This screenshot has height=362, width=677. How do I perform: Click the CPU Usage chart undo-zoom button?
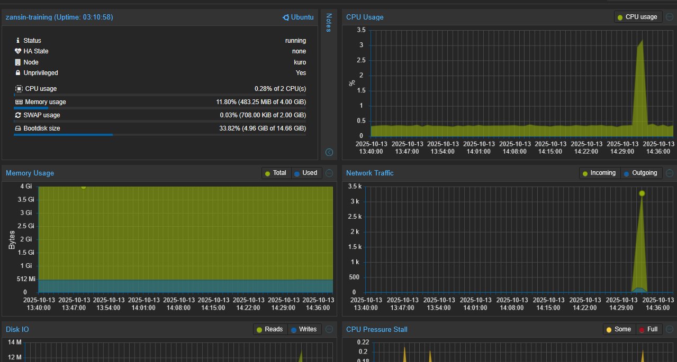pyautogui.click(x=670, y=17)
